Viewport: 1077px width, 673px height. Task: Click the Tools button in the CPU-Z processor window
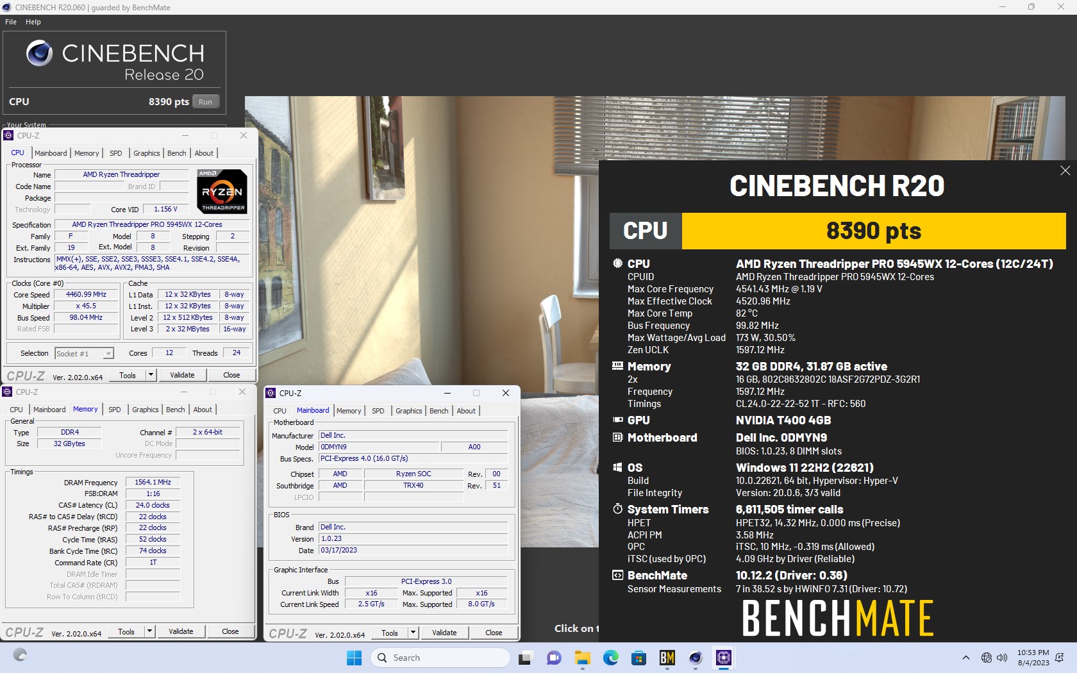pyautogui.click(x=128, y=375)
